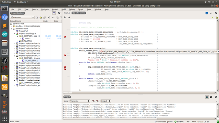The image size is (219, 123).
Task: Click the yellow folder toolbar icon
Action: 41,17
